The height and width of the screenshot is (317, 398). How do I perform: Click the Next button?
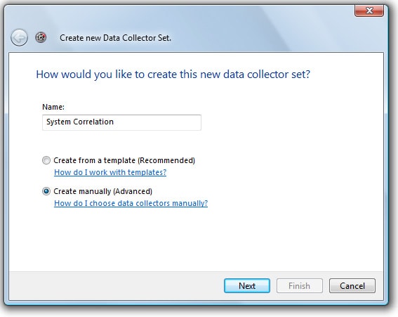coord(247,286)
